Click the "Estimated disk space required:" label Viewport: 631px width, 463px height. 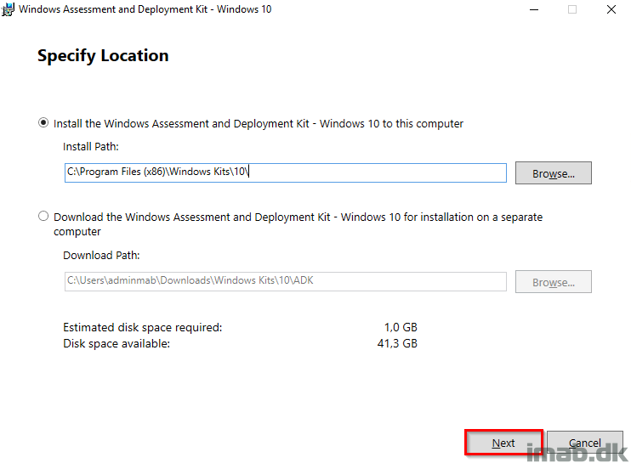pyautogui.click(x=143, y=328)
